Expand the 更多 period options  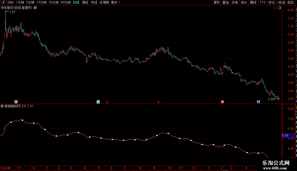115,2
